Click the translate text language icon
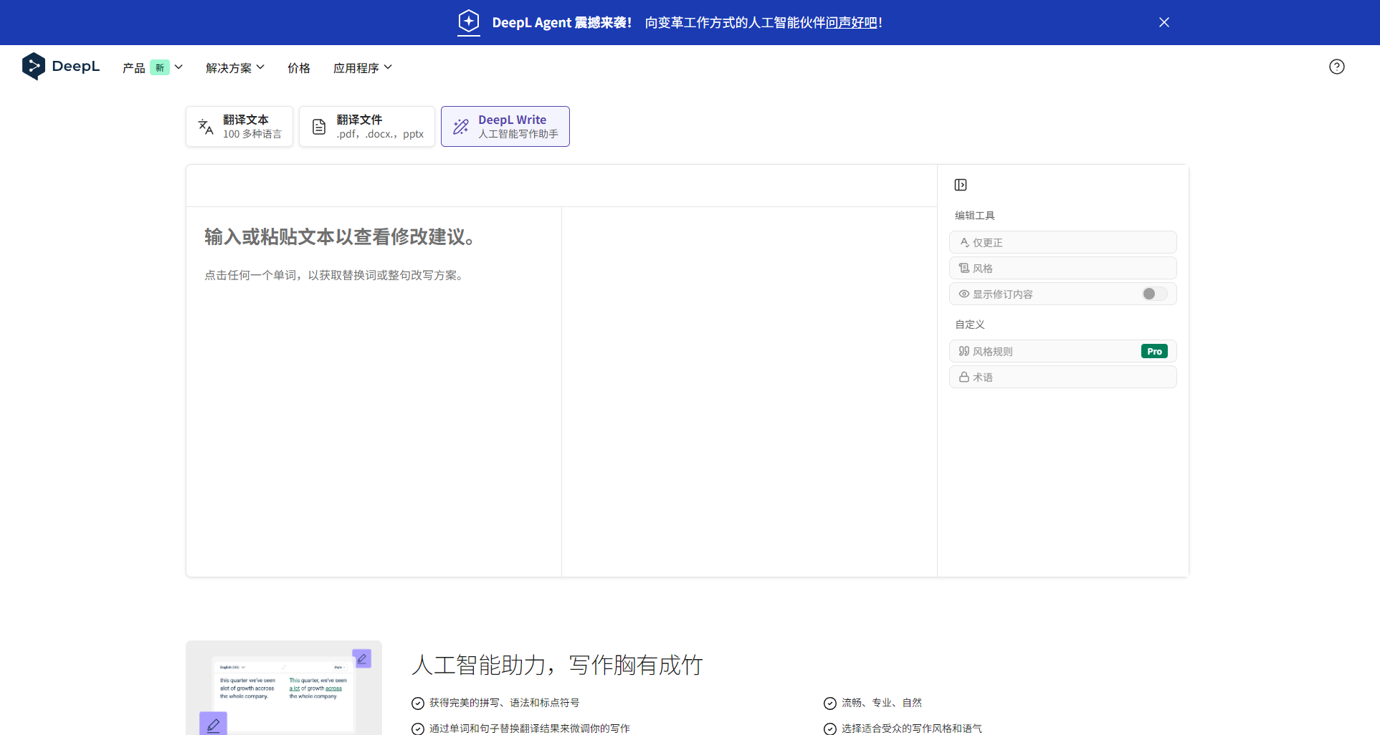1380x735 pixels. 204,126
